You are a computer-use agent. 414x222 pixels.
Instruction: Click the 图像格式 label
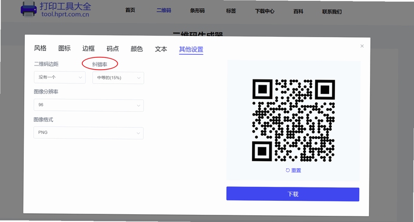(x=43, y=120)
